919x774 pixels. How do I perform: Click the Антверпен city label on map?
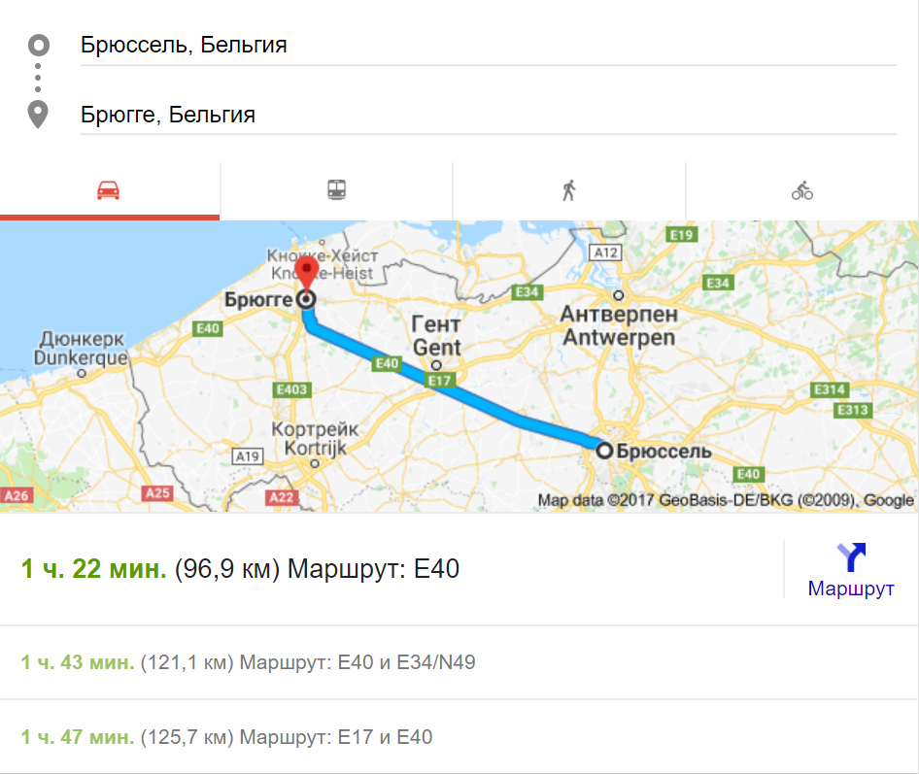point(619,325)
